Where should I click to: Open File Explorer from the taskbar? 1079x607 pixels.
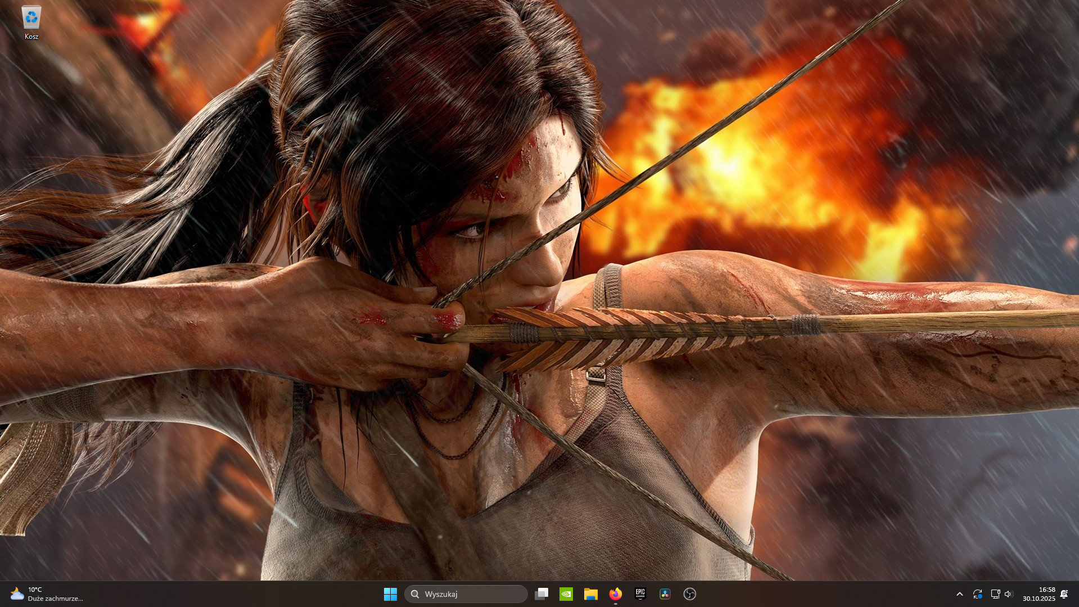point(590,594)
